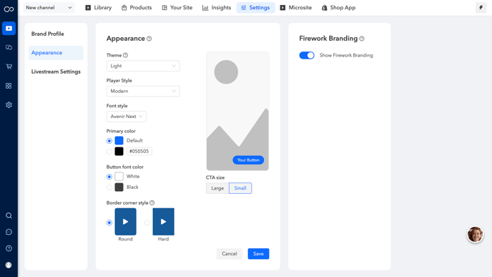Open the support chat avatar bubble
This screenshot has height=277, width=492.
(475, 234)
